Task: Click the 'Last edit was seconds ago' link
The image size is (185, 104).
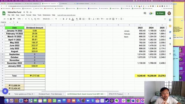Action: coord(66,15)
